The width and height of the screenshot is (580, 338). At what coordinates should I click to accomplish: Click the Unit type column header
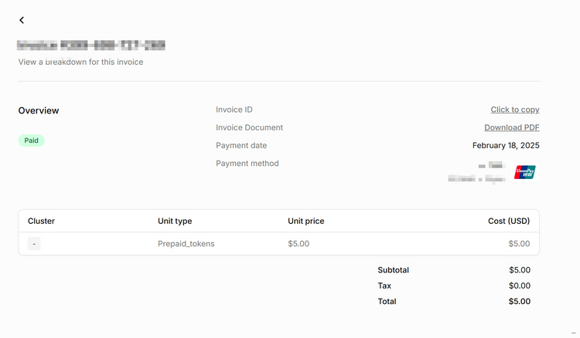click(x=175, y=221)
